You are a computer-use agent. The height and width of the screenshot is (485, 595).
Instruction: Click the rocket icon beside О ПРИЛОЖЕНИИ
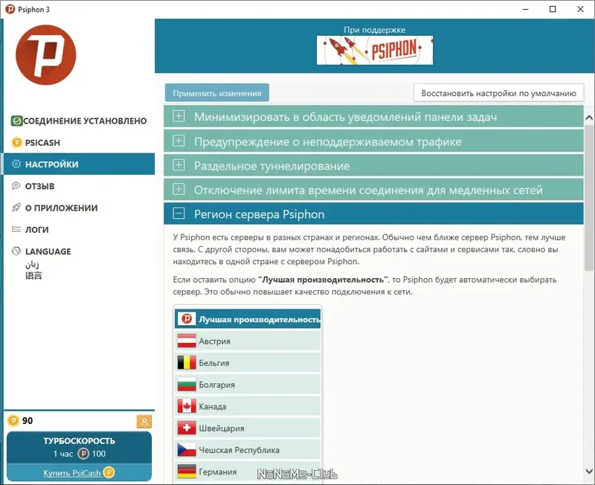[x=16, y=208]
